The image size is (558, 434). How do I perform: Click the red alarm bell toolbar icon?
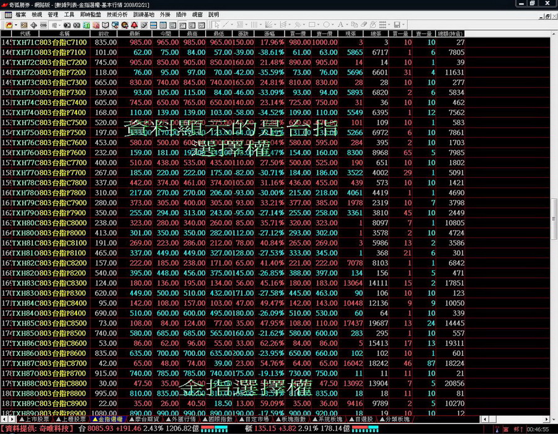point(135,25)
